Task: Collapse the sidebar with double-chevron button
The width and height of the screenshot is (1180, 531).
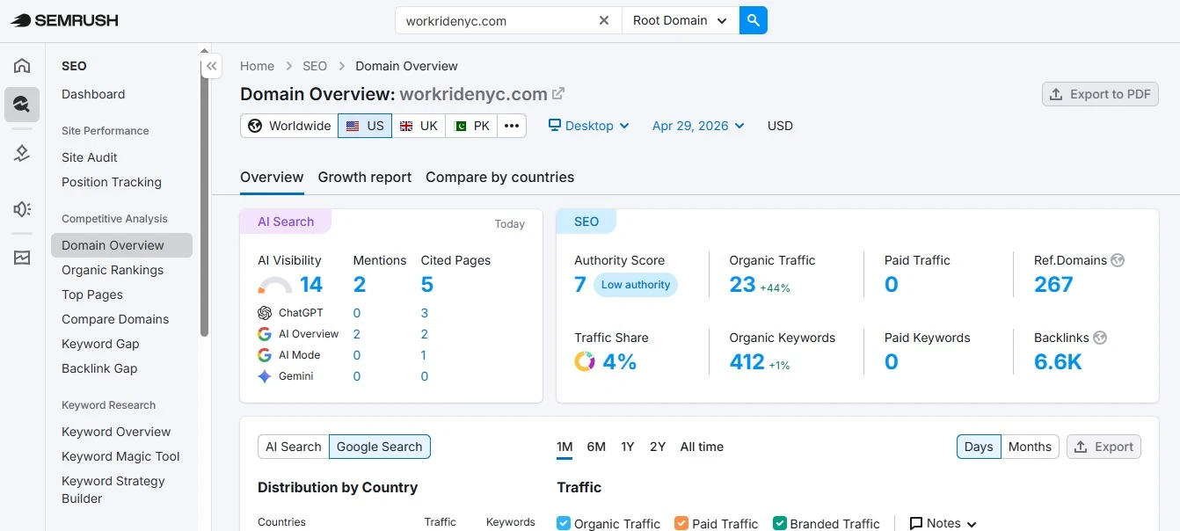Action: [x=211, y=67]
